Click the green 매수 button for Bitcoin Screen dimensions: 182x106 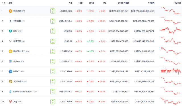click(53, 11)
